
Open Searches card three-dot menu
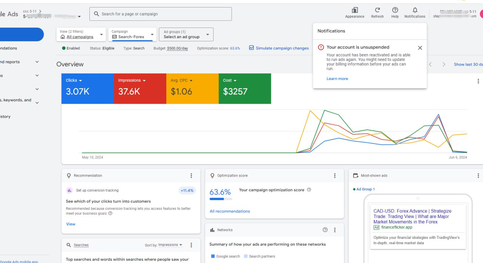[191, 245]
